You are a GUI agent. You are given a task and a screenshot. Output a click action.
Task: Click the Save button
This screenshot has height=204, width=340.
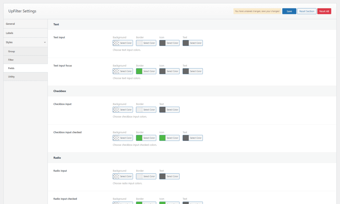tap(289, 11)
